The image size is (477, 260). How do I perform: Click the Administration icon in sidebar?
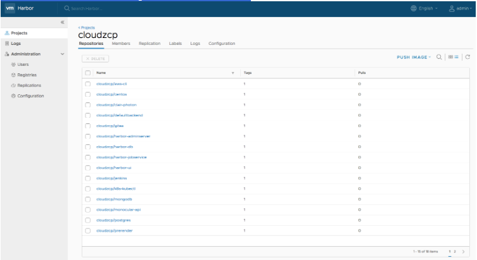click(x=7, y=54)
